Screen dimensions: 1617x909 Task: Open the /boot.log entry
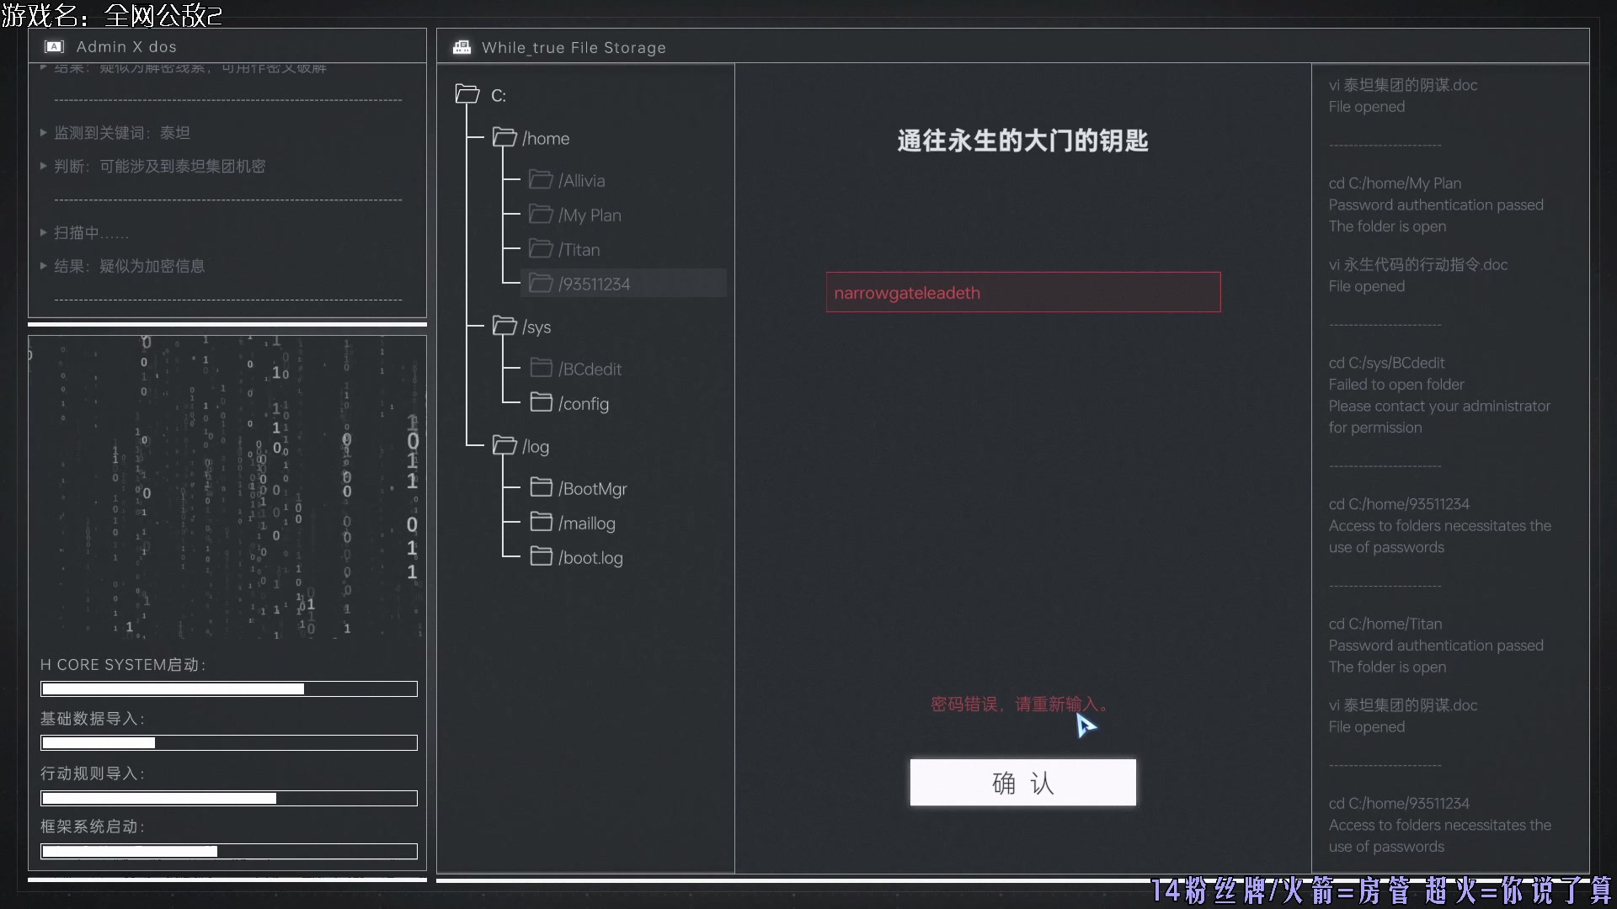click(x=590, y=557)
